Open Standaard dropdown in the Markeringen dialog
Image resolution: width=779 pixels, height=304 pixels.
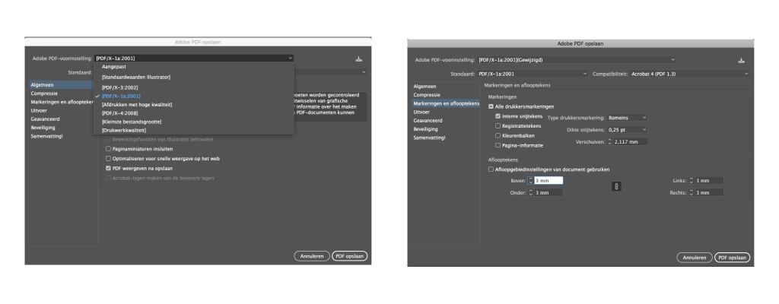pyautogui.click(x=533, y=74)
